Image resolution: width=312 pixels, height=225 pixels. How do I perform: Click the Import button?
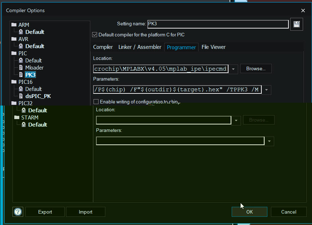click(x=86, y=212)
